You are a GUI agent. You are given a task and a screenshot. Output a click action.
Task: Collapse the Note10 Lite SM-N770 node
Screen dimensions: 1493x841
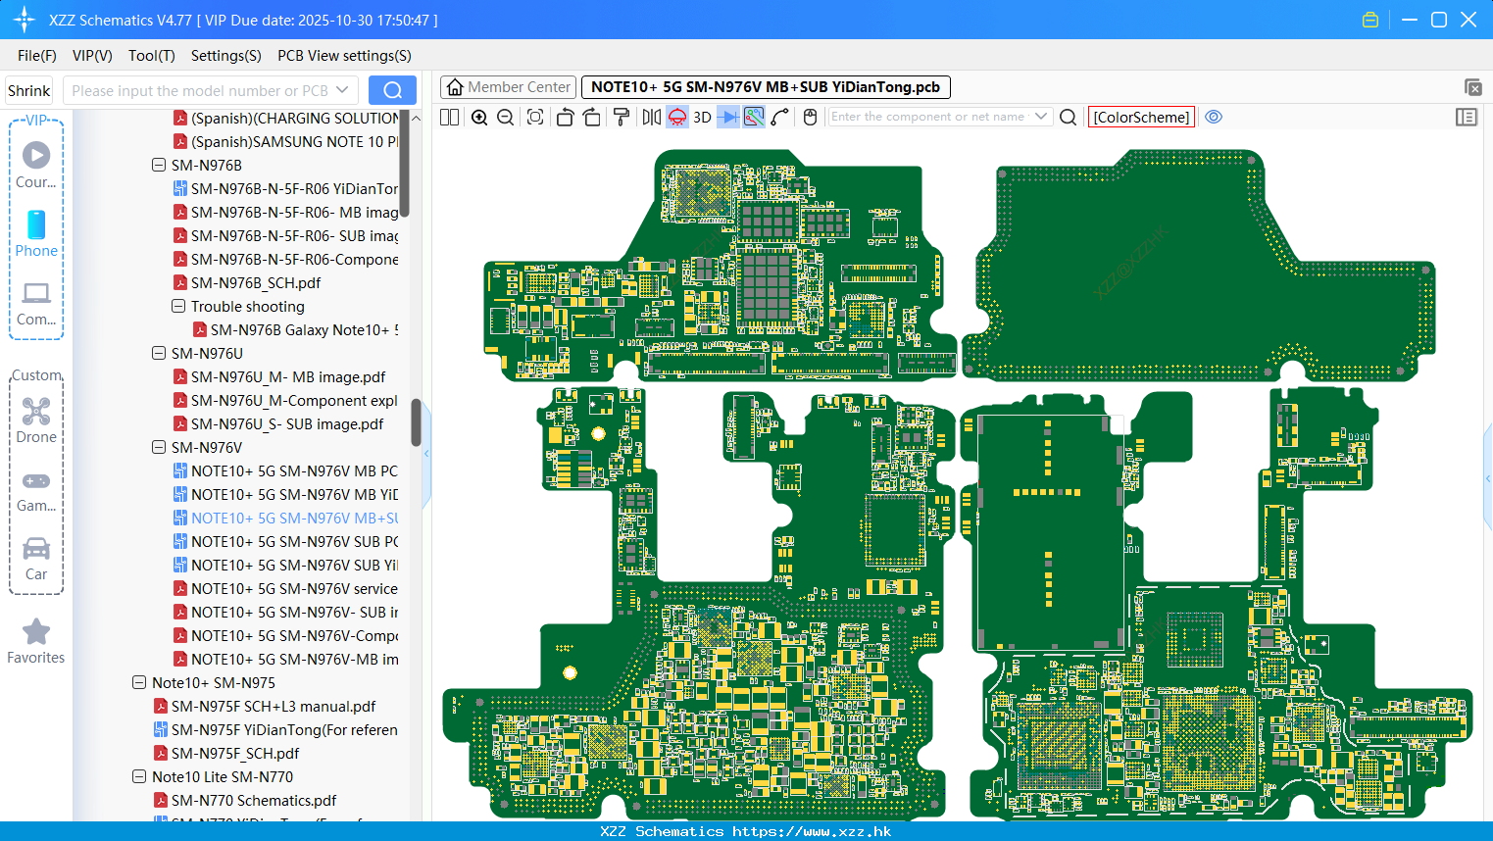click(x=139, y=777)
